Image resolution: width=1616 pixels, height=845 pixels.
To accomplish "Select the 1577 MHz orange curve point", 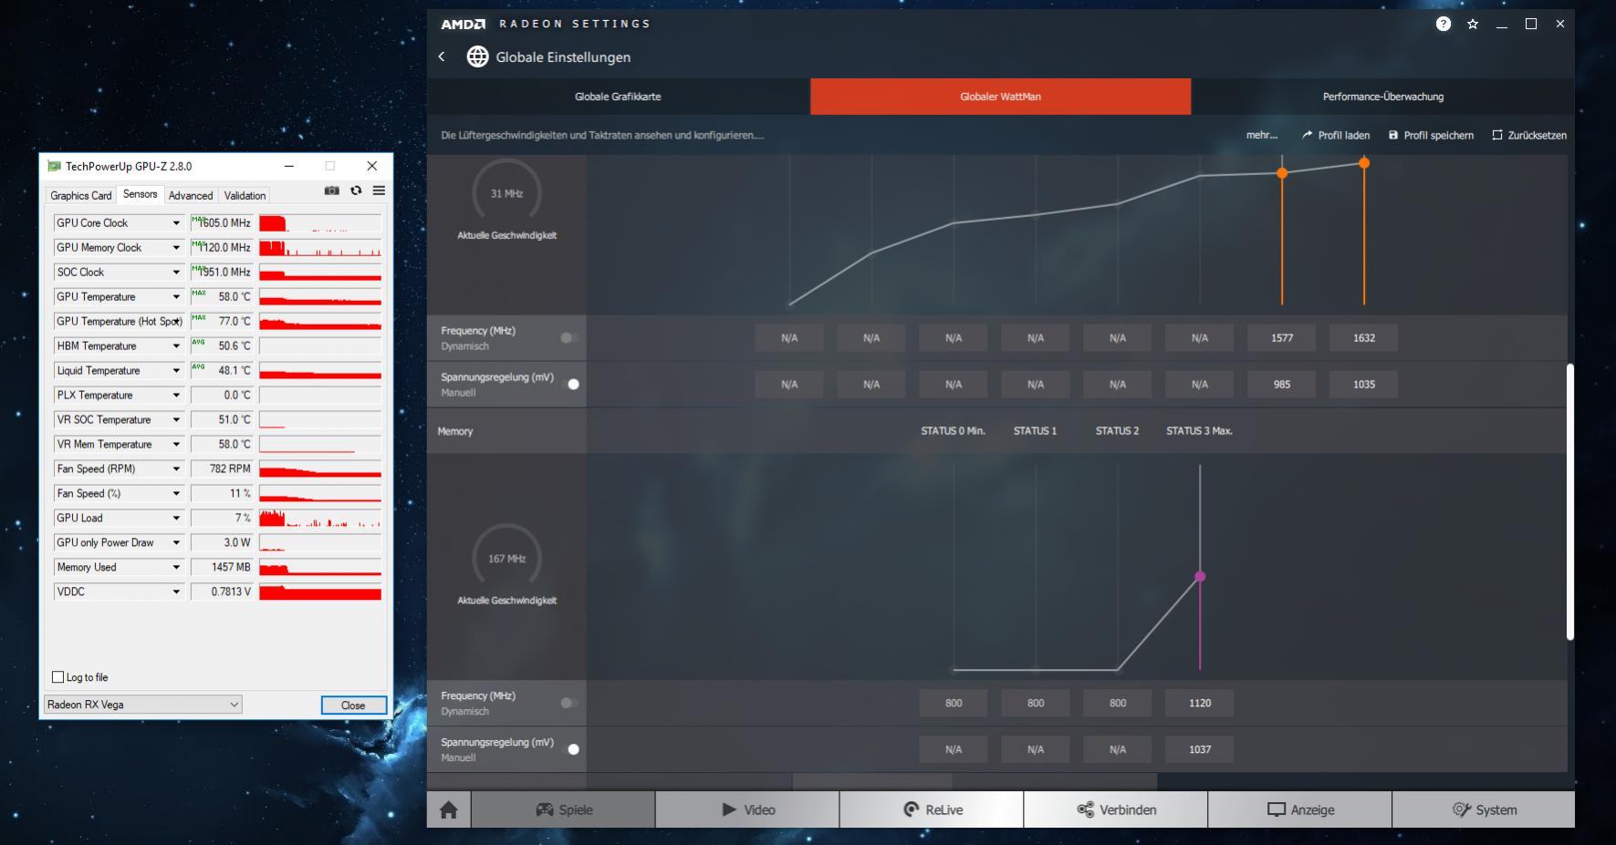I will click(x=1282, y=173).
